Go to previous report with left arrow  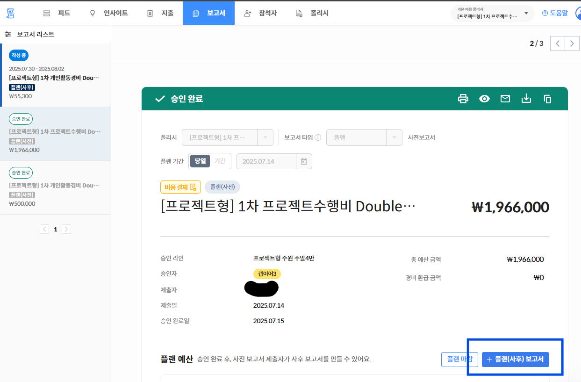[x=558, y=43]
